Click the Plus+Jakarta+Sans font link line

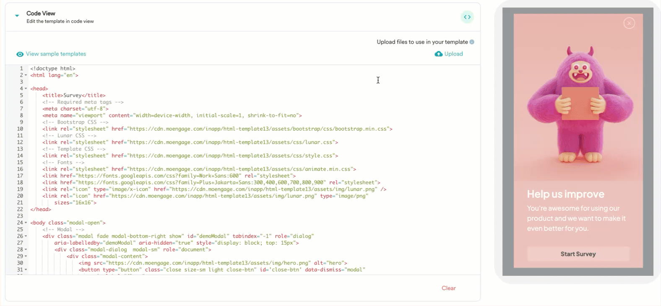tap(211, 182)
